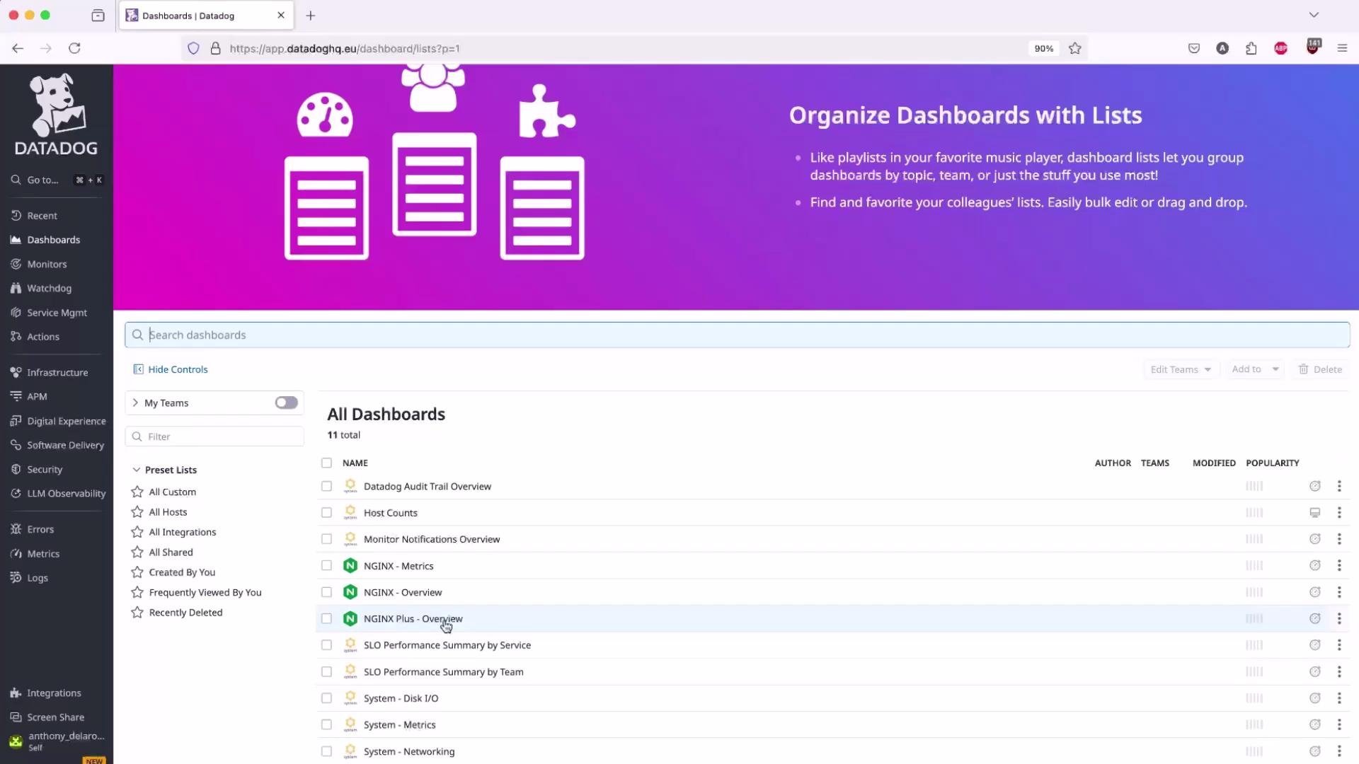The image size is (1359, 764).
Task: Go back using browser back arrow
Action: 18,48
